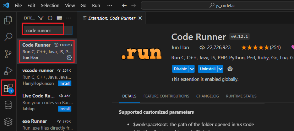Go back with the left arrow
Image resolution: width=294 pixels, height=131 pixels.
point(124,6)
